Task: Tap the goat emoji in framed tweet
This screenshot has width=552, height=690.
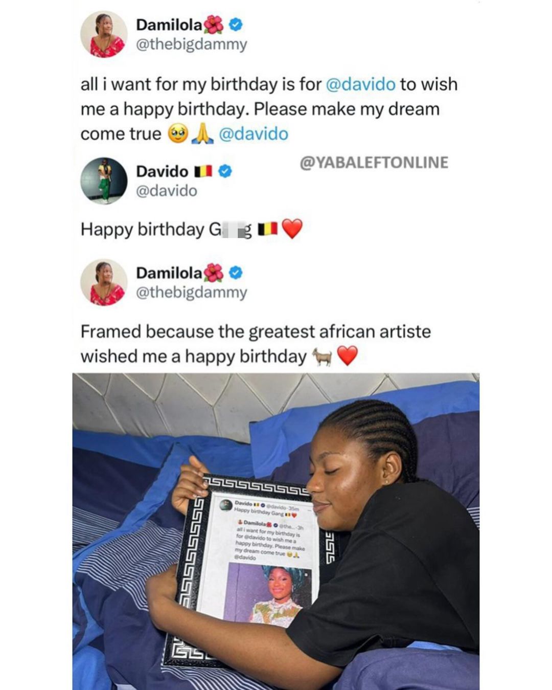Action: 322,357
